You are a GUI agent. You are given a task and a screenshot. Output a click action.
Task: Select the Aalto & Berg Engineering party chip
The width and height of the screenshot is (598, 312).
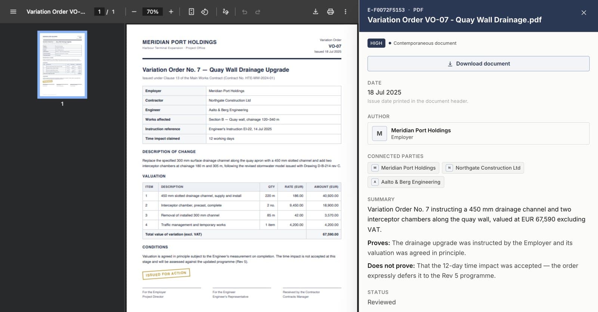click(x=406, y=182)
